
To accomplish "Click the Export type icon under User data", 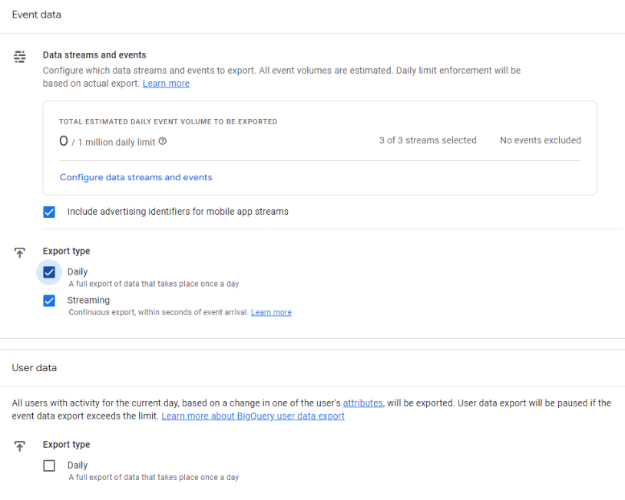I will coord(20,445).
